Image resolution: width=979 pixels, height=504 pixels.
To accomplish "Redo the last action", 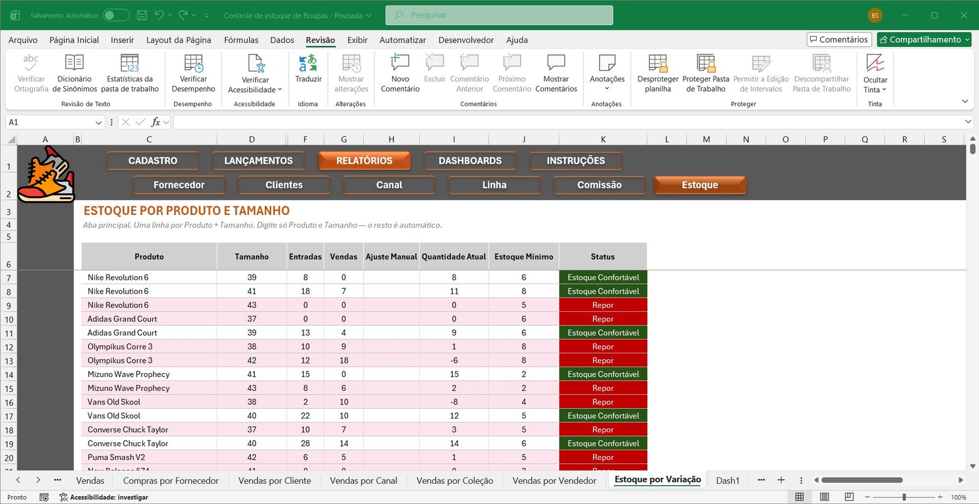I will [184, 15].
